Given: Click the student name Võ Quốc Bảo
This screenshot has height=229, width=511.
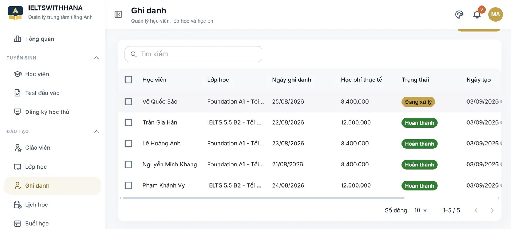Looking at the screenshot, I should [160, 102].
